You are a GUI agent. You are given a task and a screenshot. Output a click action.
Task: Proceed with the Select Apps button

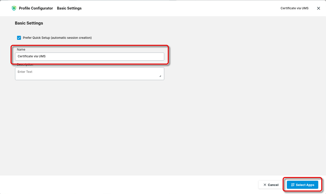coord(302,185)
